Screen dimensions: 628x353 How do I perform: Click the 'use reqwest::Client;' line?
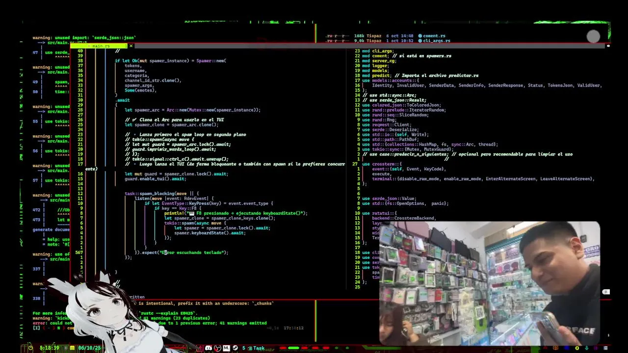387,125
